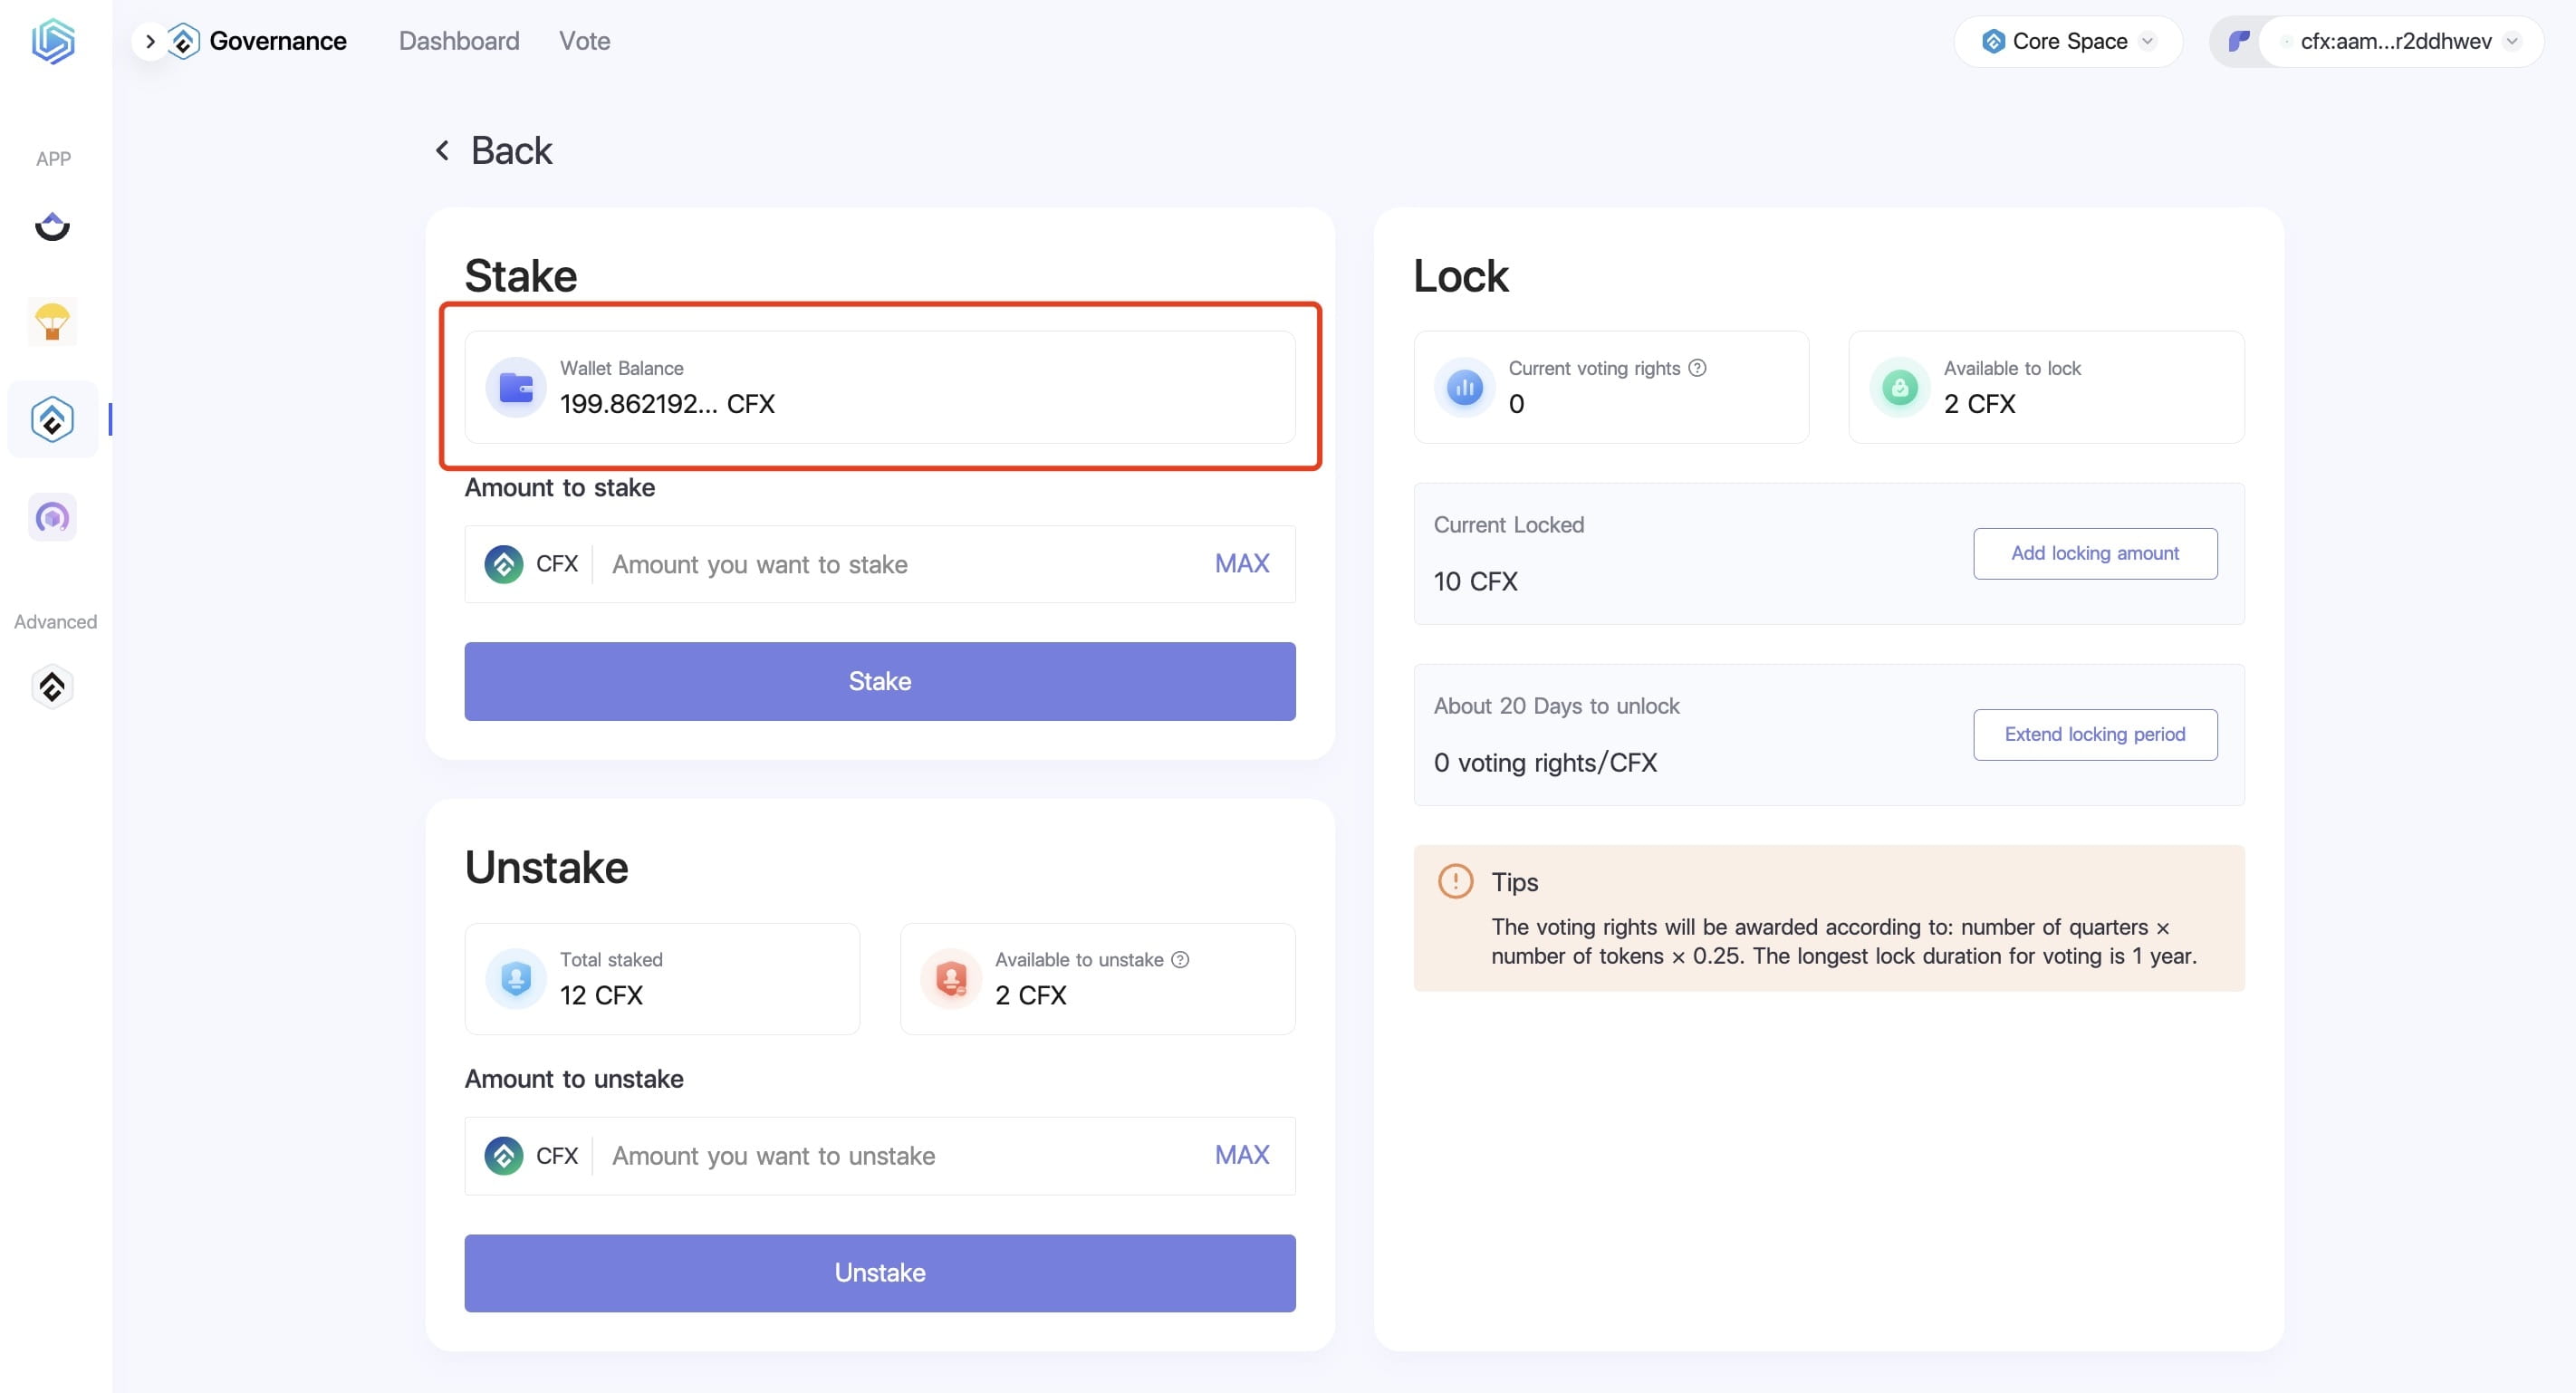Open the purple circular app icon in sidebar
Screen dimensions: 2576x1393
[53, 517]
